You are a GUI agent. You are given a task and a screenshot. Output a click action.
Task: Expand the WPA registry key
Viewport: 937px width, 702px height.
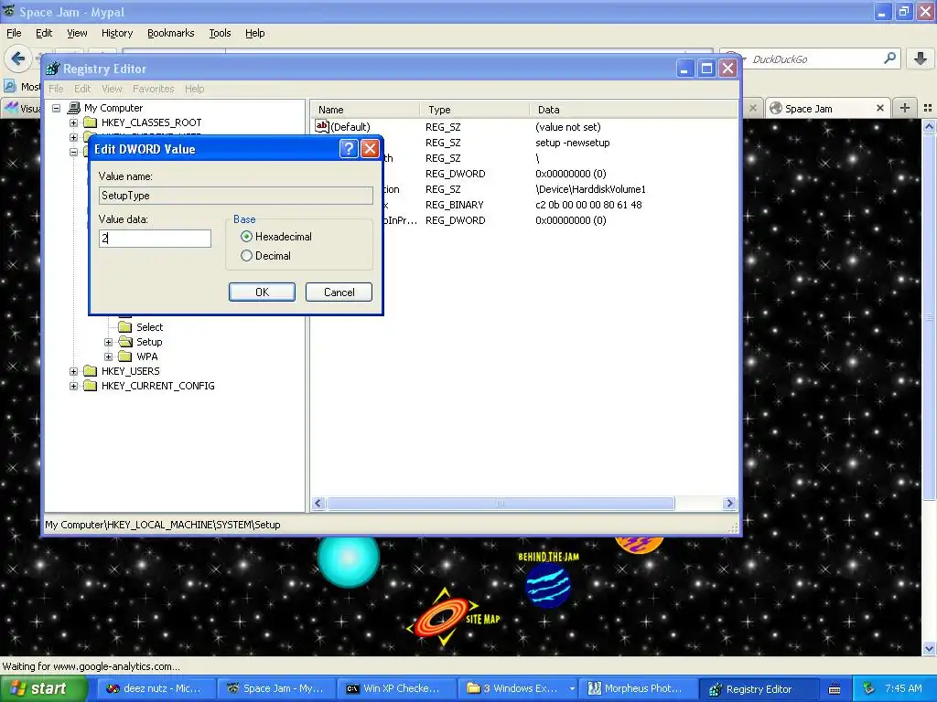pyautogui.click(x=108, y=356)
